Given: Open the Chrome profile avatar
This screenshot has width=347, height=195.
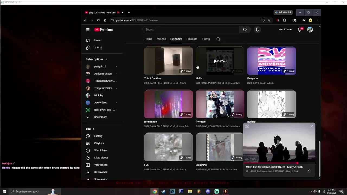Looking at the screenshot, I should [310, 20].
